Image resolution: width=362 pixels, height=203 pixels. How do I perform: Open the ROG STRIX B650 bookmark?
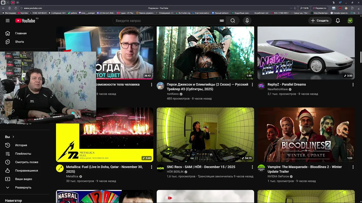coord(280,13)
